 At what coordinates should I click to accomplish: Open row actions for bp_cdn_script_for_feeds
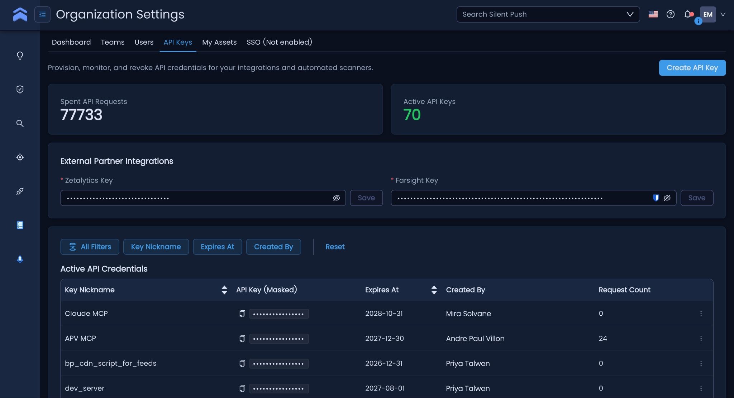pos(701,363)
